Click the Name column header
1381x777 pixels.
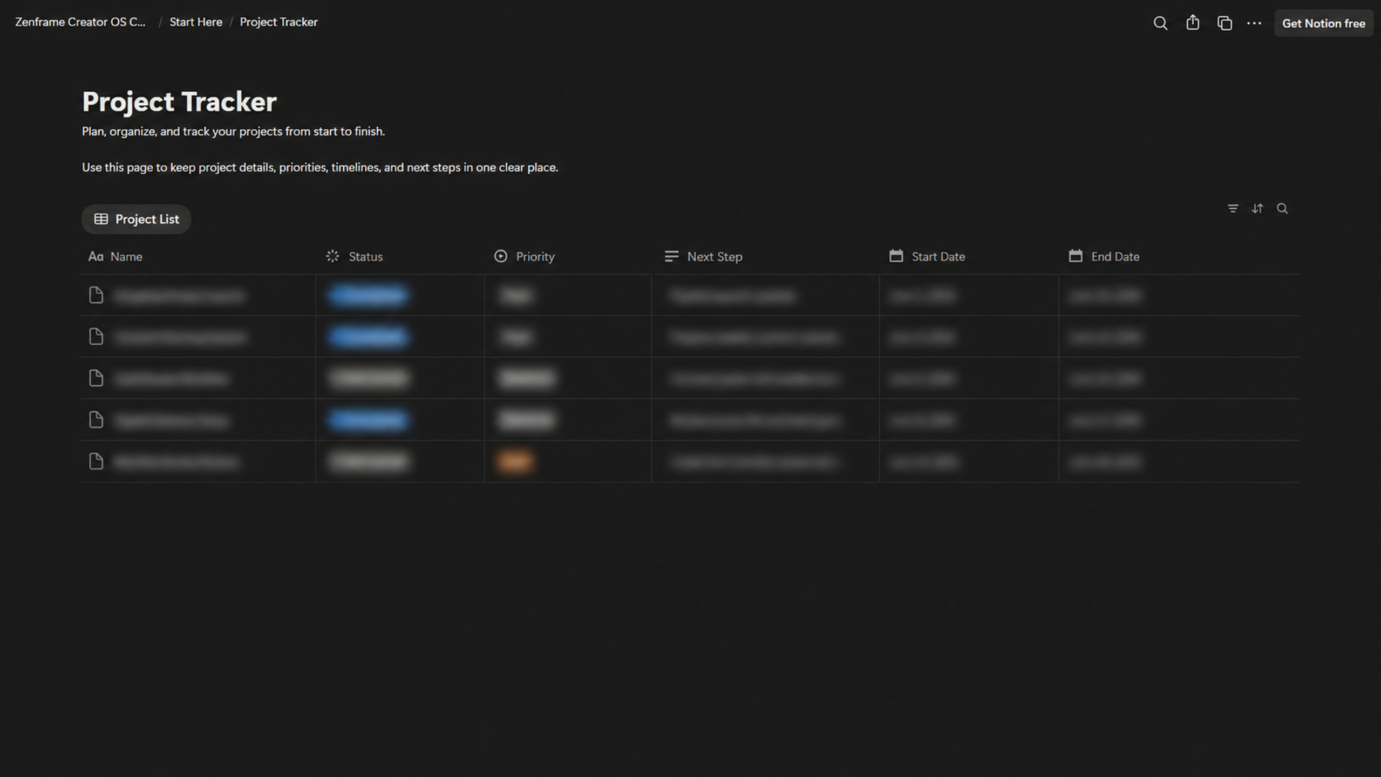[115, 256]
